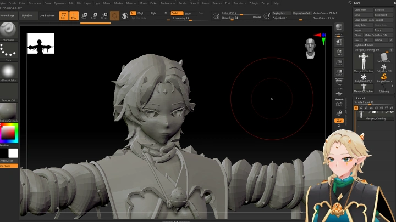Screen dimensions: 396x222
Task: Open the Dots stroke selector
Action: pos(8,52)
